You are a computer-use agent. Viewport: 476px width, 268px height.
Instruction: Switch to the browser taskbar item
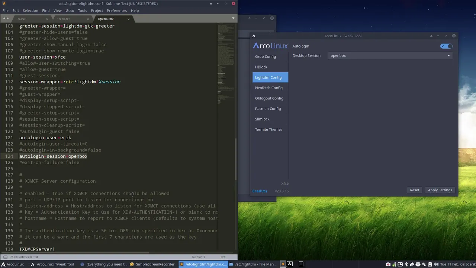(x=104, y=264)
